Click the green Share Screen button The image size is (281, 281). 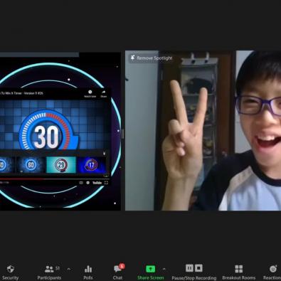(151, 272)
